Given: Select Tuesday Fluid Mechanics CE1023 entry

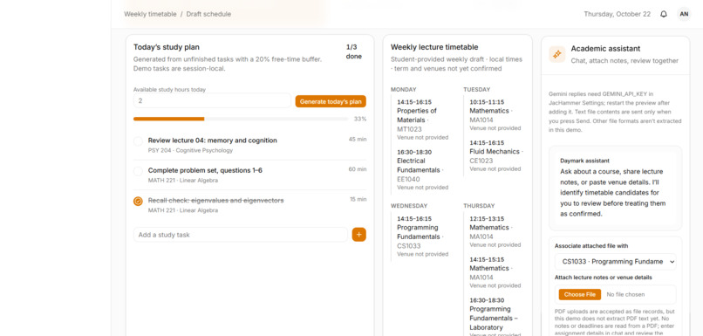Looking at the screenshot, I should [495, 155].
